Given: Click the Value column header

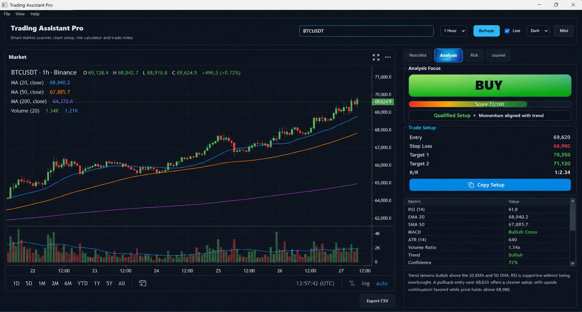Looking at the screenshot, I should click(537, 202).
